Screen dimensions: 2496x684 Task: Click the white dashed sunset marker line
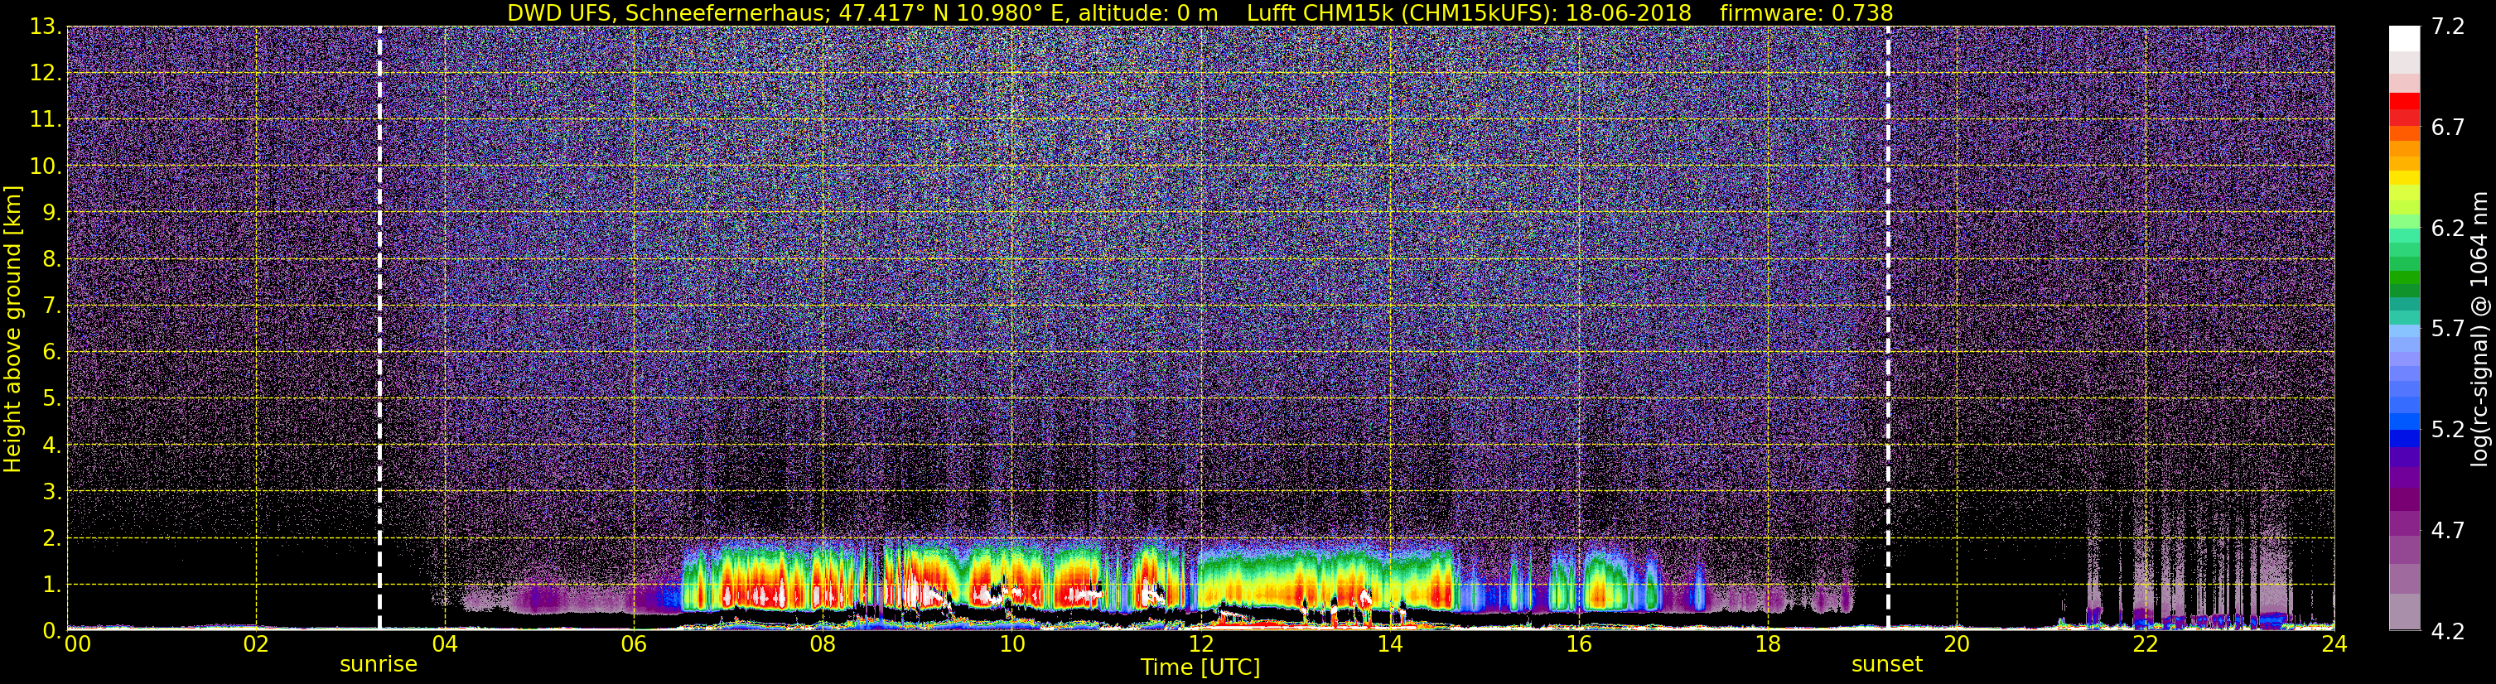[x=1889, y=327]
